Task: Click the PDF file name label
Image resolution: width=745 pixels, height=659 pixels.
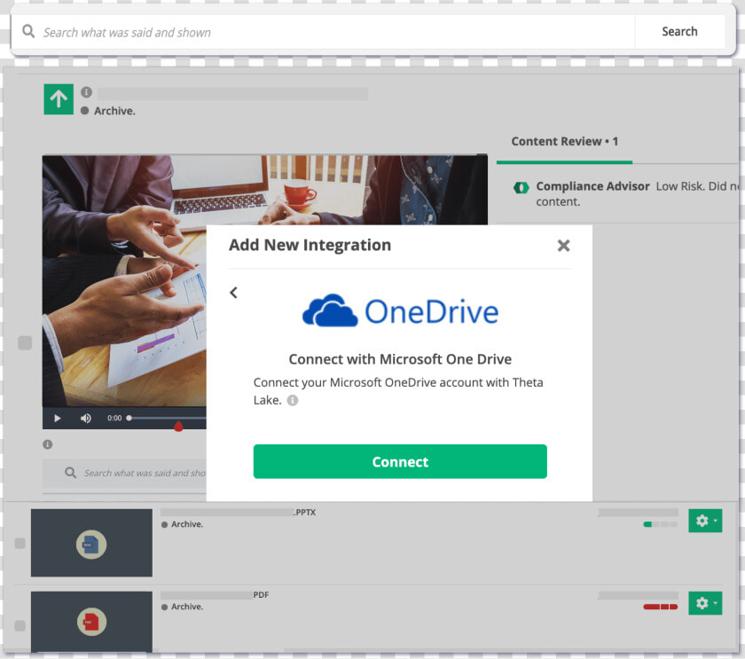Action: 261,595
